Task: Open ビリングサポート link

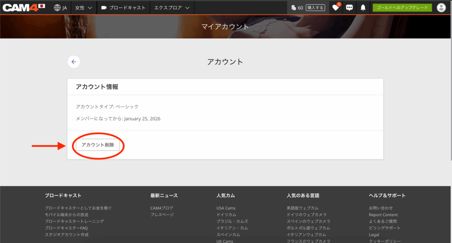Action: (x=384, y=228)
